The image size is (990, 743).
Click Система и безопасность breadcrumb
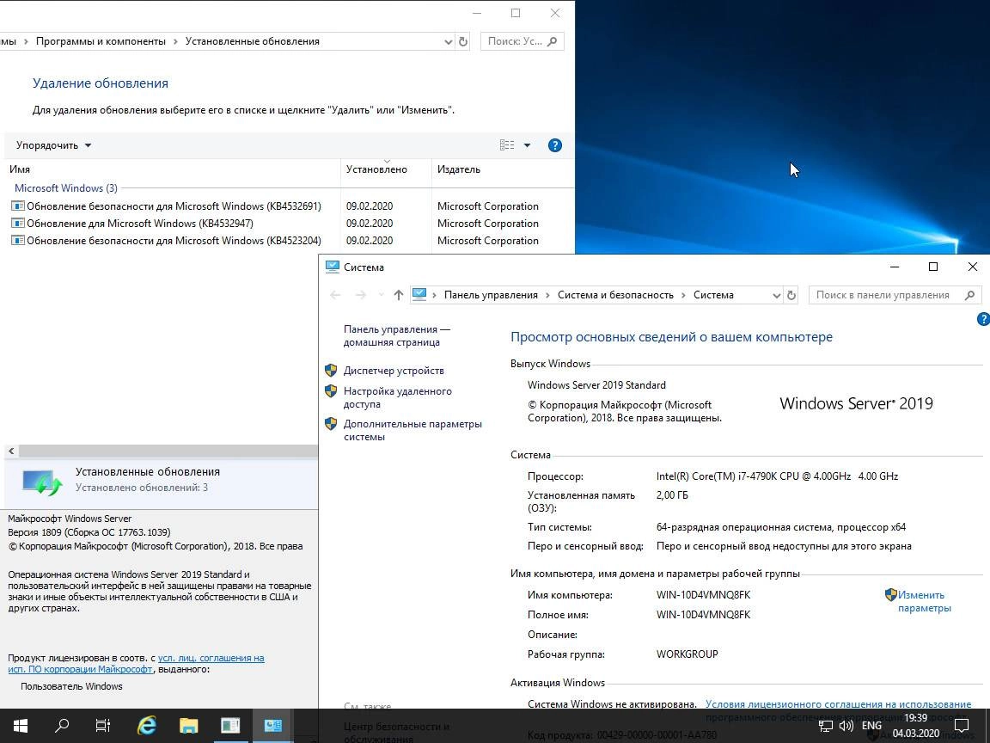(x=615, y=295)
